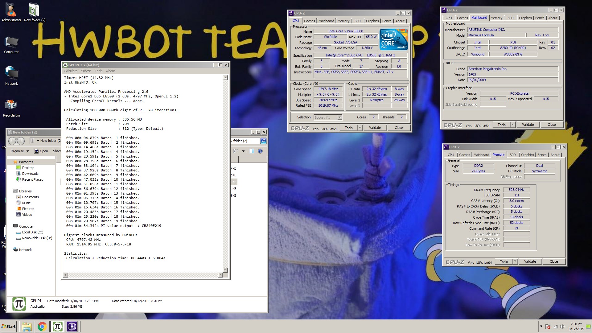Open the Administrator desktop icon
This screenshot has height=333, width=592.
11,12
